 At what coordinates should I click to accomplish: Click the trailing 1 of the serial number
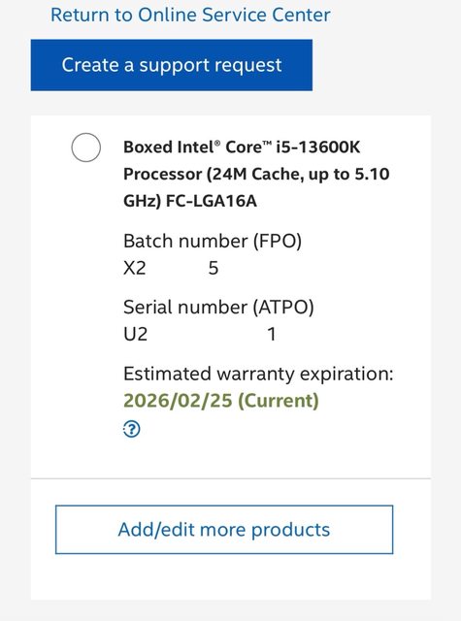coord(272,334)
